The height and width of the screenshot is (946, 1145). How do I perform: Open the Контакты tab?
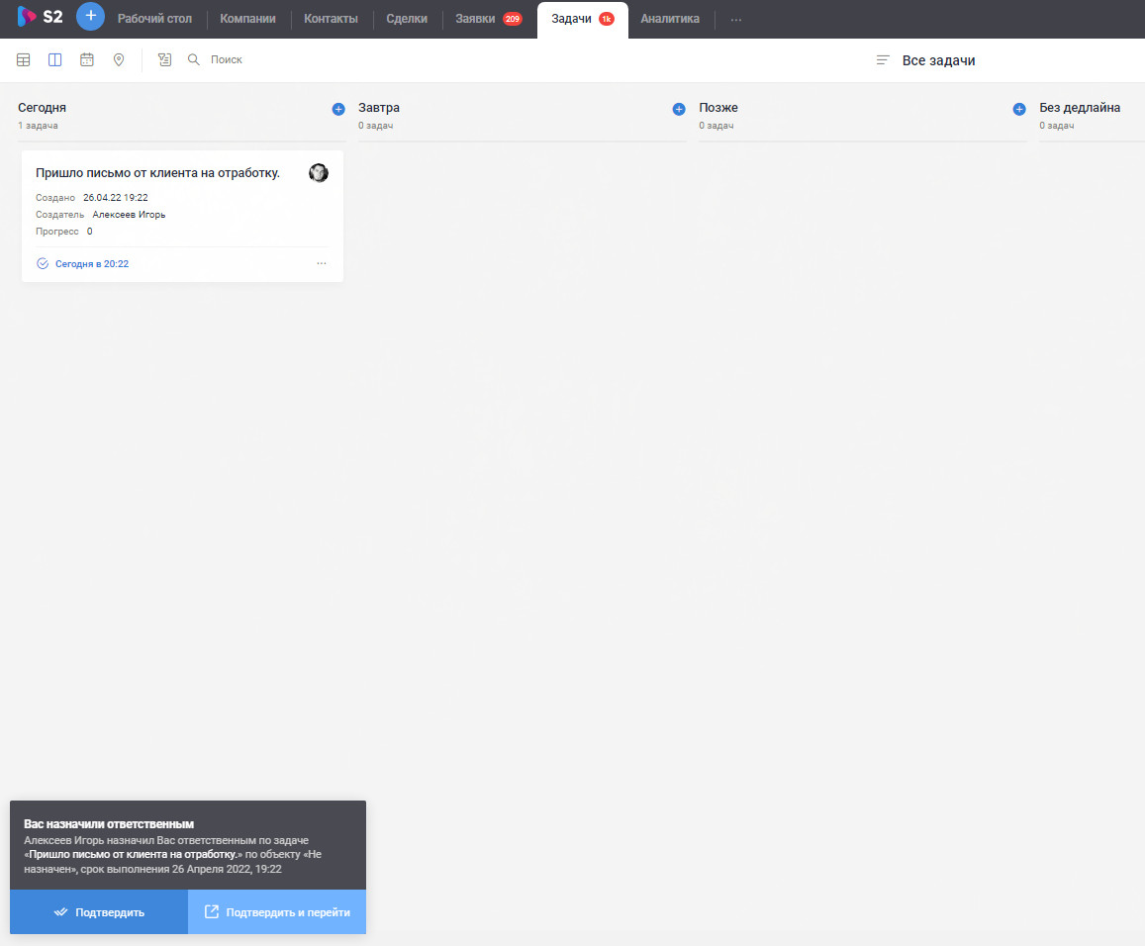coord(331,19)
